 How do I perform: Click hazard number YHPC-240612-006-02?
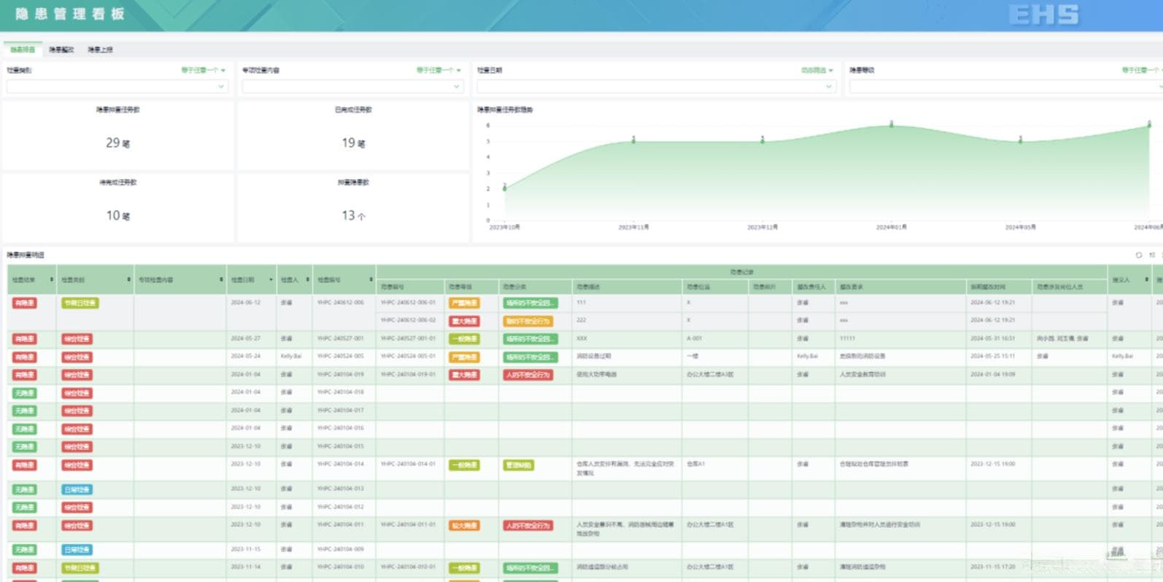(408, 320)
